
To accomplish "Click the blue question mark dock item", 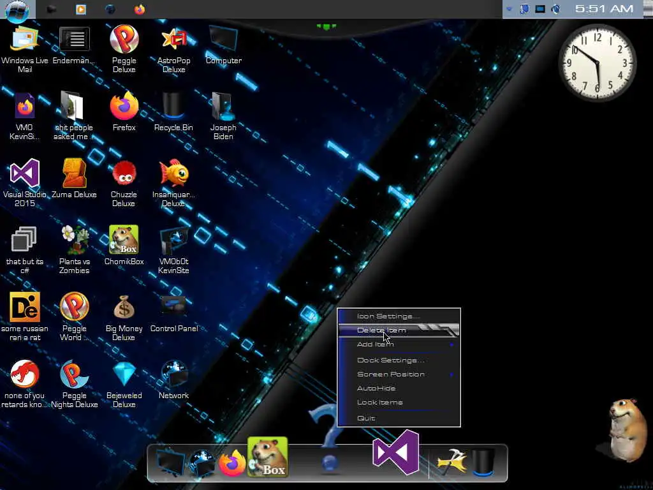I will 330,438.
